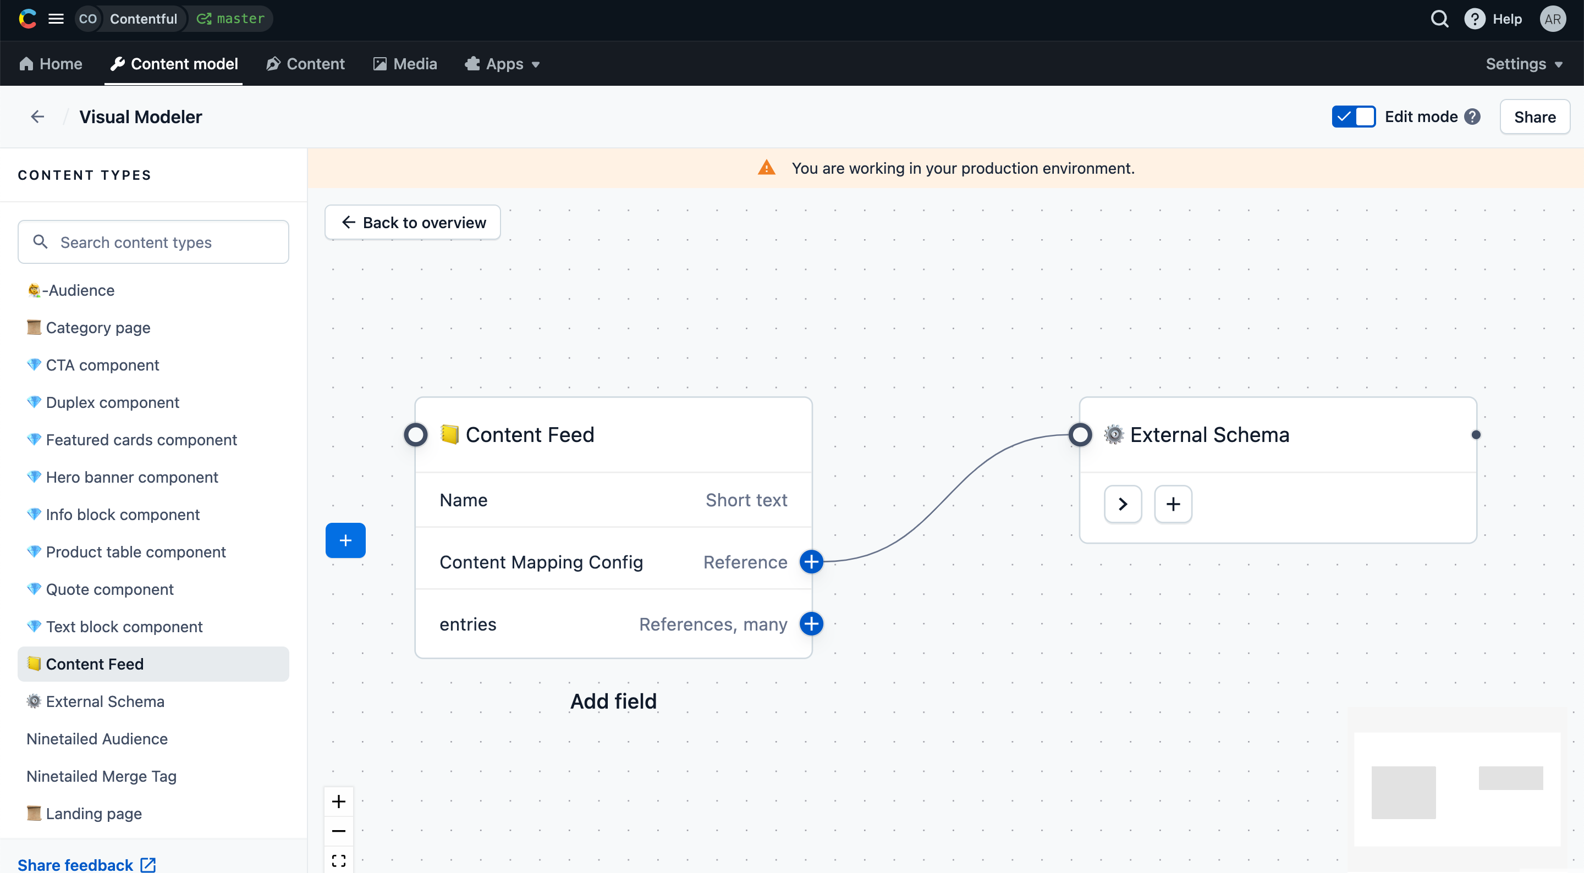Switch to the Media tab
Screen dimensions: 1584x873
[405, 64]
